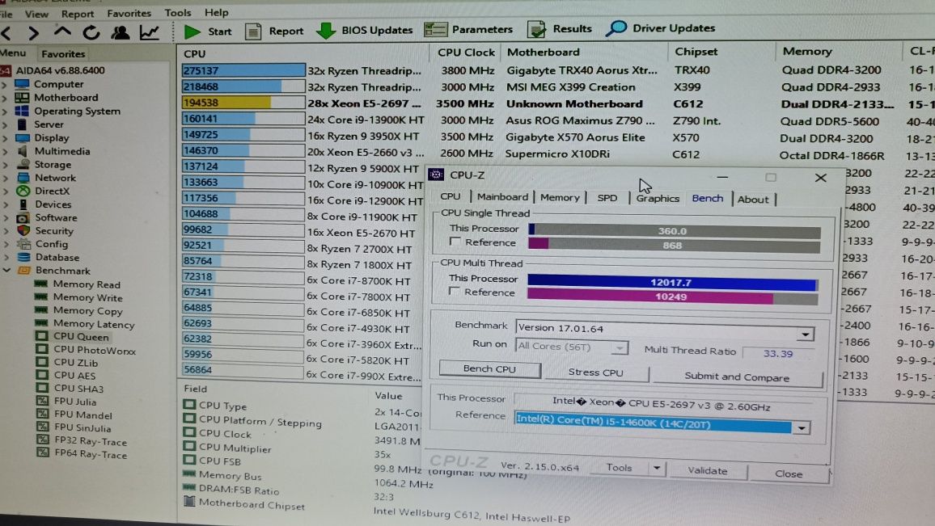
Task: Switch to Favorites tab in sidebar
Action: coord(63,53)
